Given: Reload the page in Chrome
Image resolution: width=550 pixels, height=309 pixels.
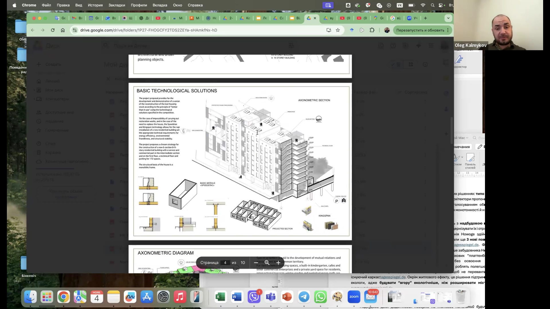Looking at the screenshot, I should tap(53, 30).
